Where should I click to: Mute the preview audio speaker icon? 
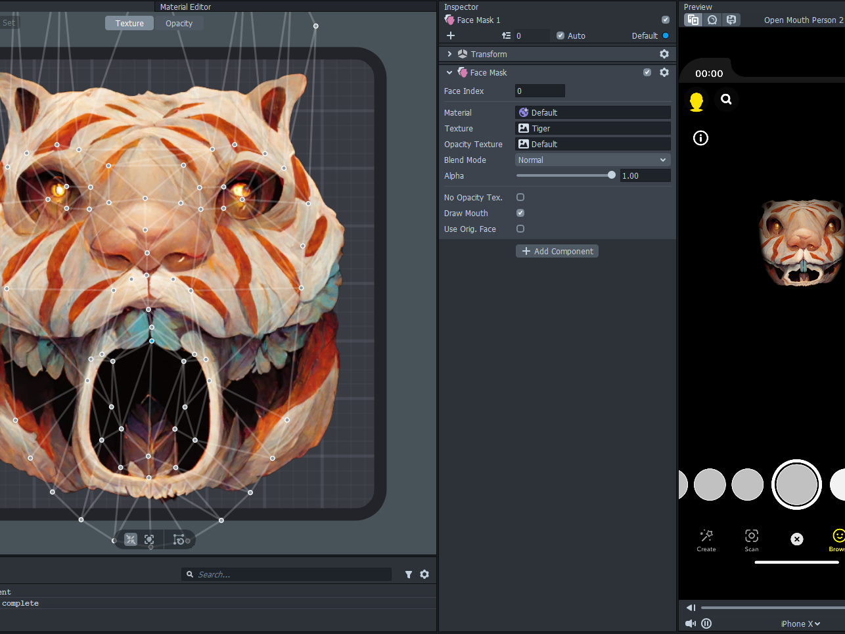point(691,623)
